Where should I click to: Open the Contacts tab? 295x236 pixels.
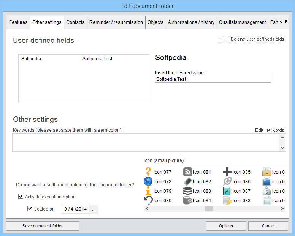(75, 22)
